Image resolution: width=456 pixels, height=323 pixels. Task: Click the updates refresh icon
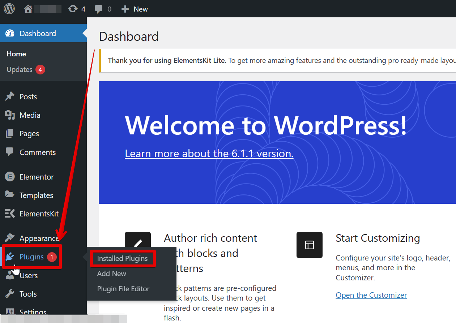73,9
